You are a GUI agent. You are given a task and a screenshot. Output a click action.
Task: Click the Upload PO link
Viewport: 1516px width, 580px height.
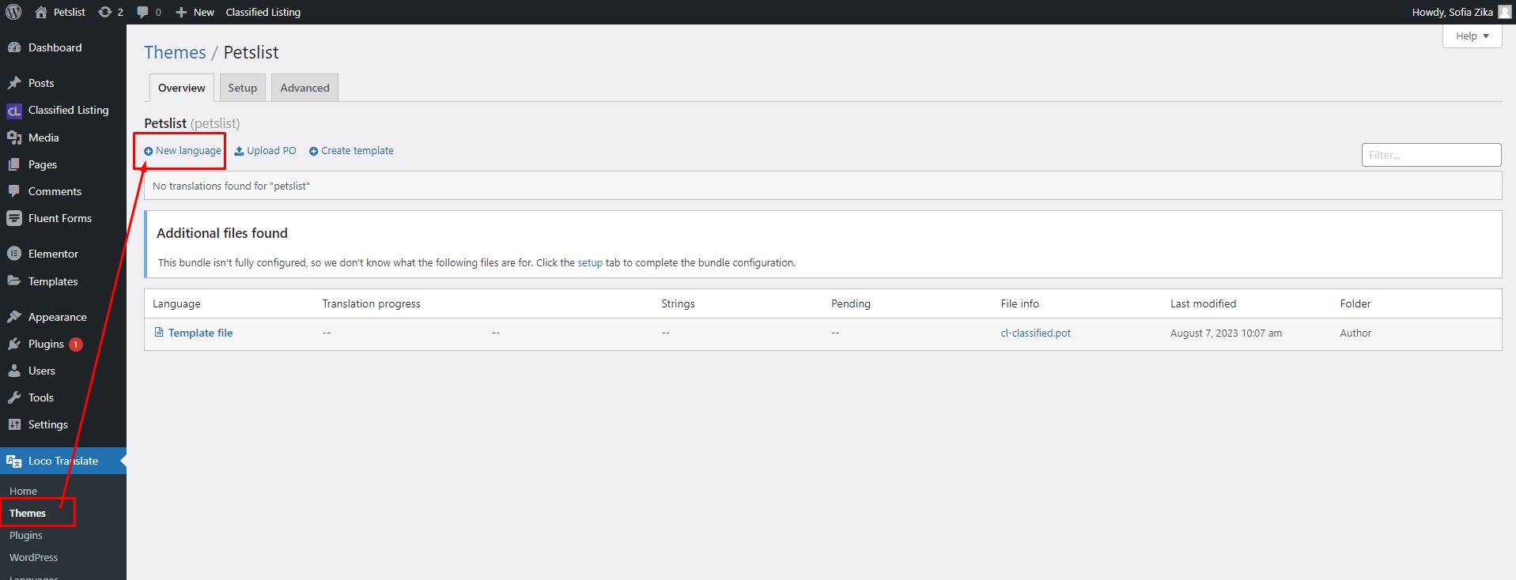(x=265, y=151)
